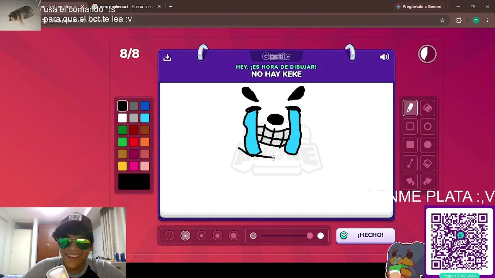Select the smallest brush size
The height and width of the screenshot is (278, 495).
(x=169, y=236)
